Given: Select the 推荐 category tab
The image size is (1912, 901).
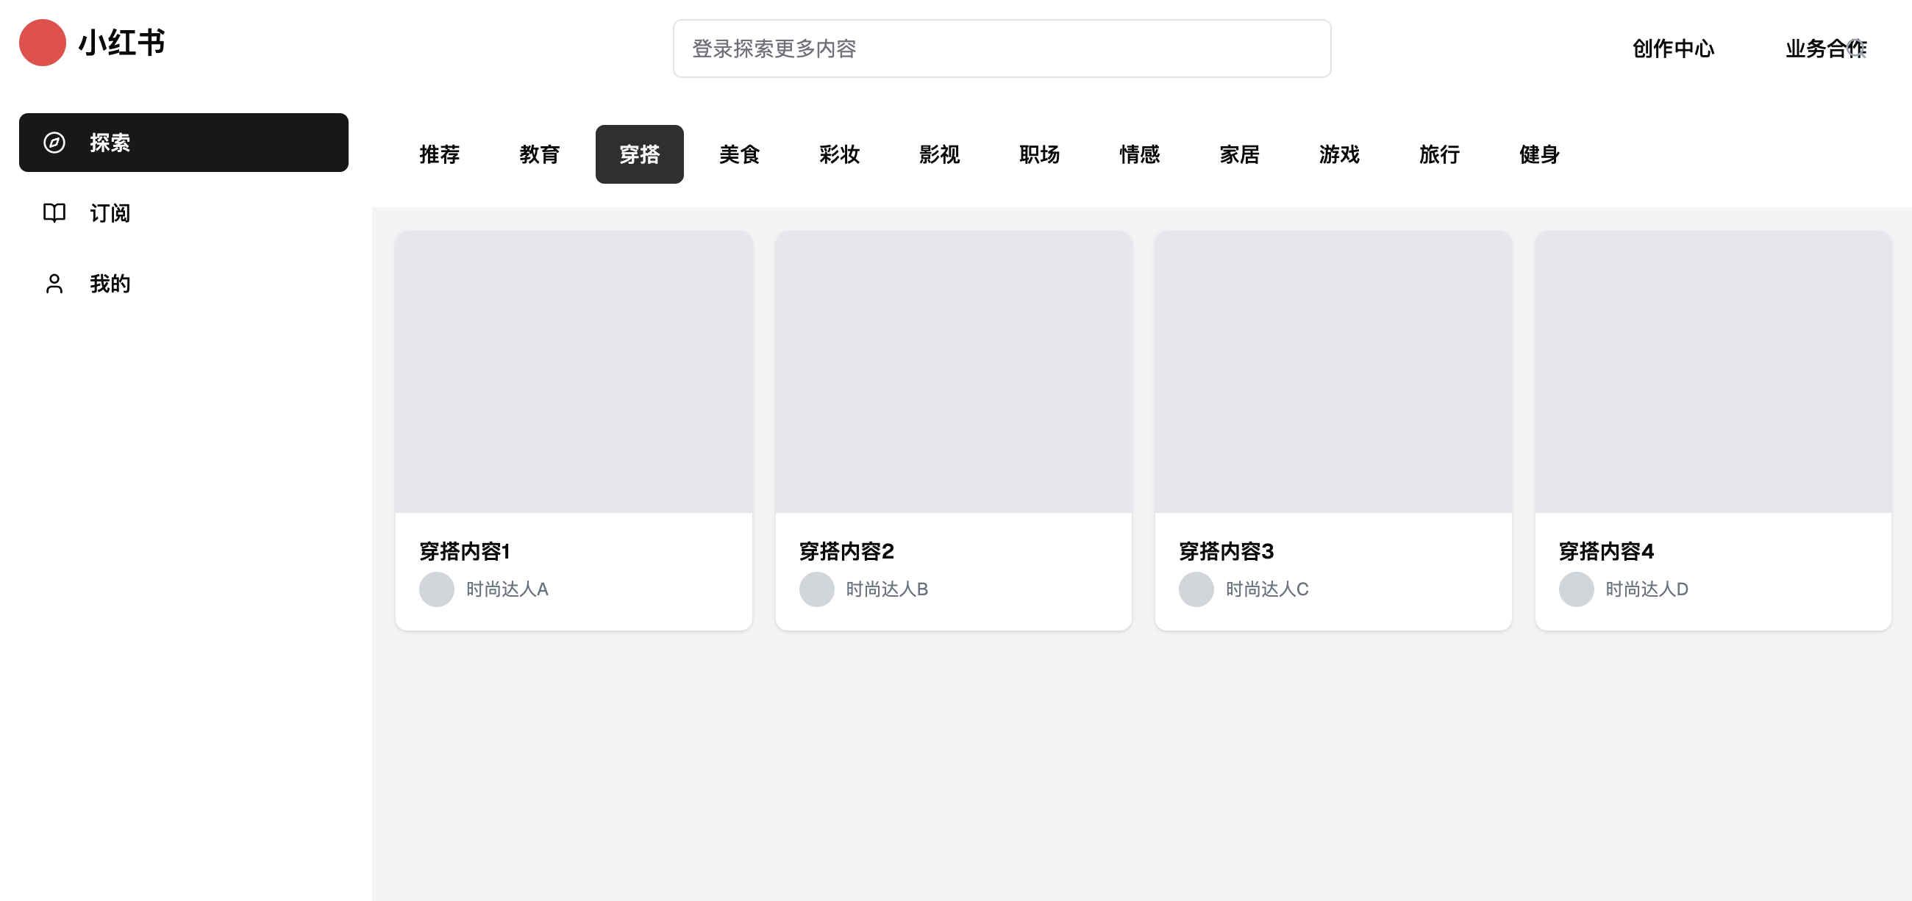Looking at the screenshot, I should click(440, 154).
